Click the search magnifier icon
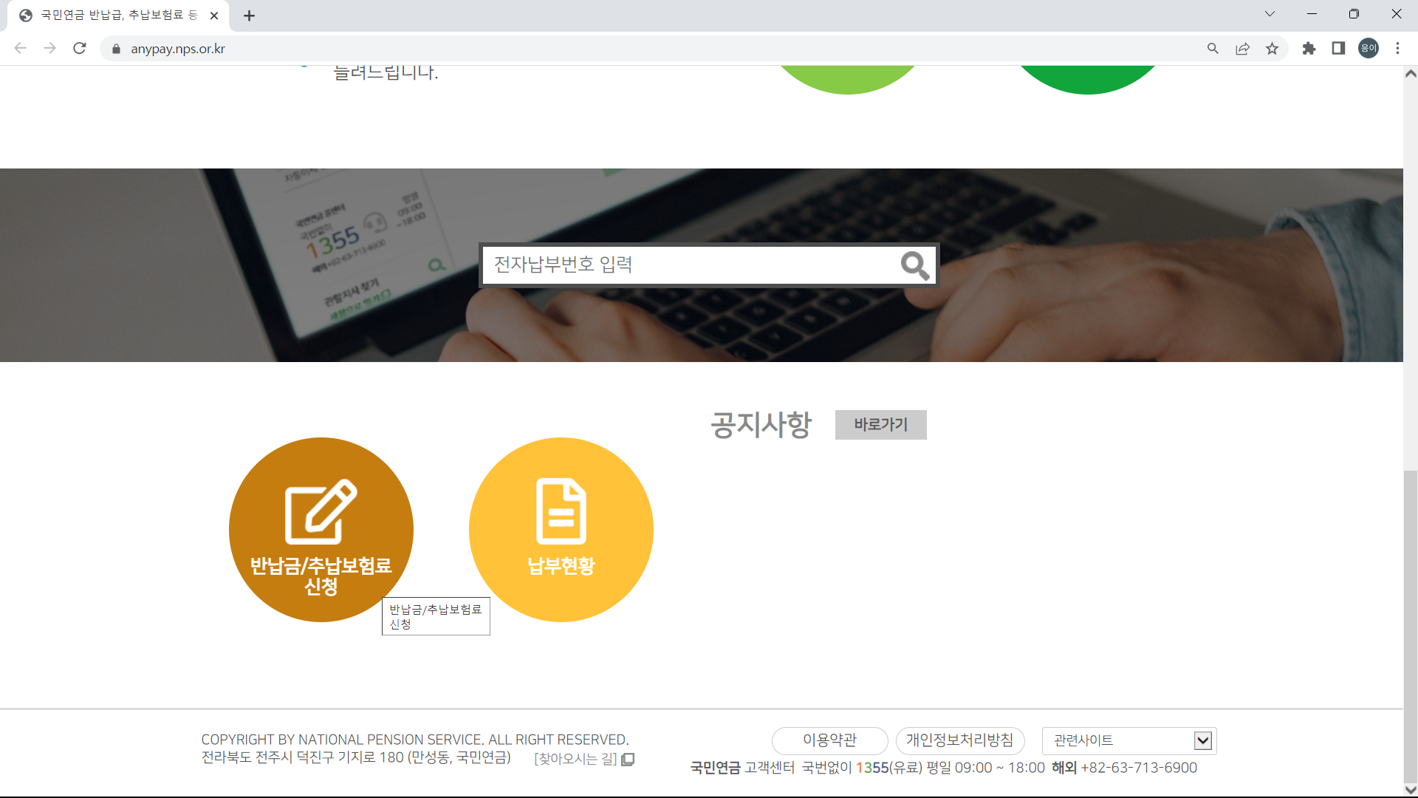The height and width of the screenshot is (798, 1418). click(x=915, y=265)
